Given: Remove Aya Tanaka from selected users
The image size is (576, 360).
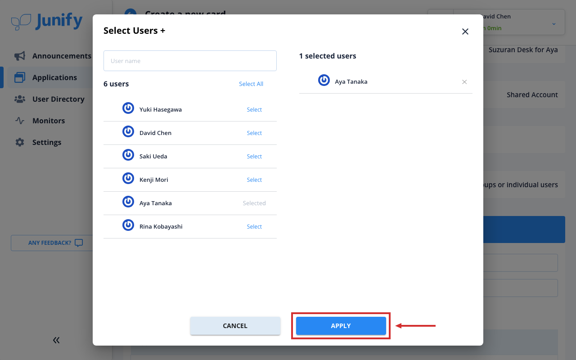Looking at the screenshot, I should 464,82.
